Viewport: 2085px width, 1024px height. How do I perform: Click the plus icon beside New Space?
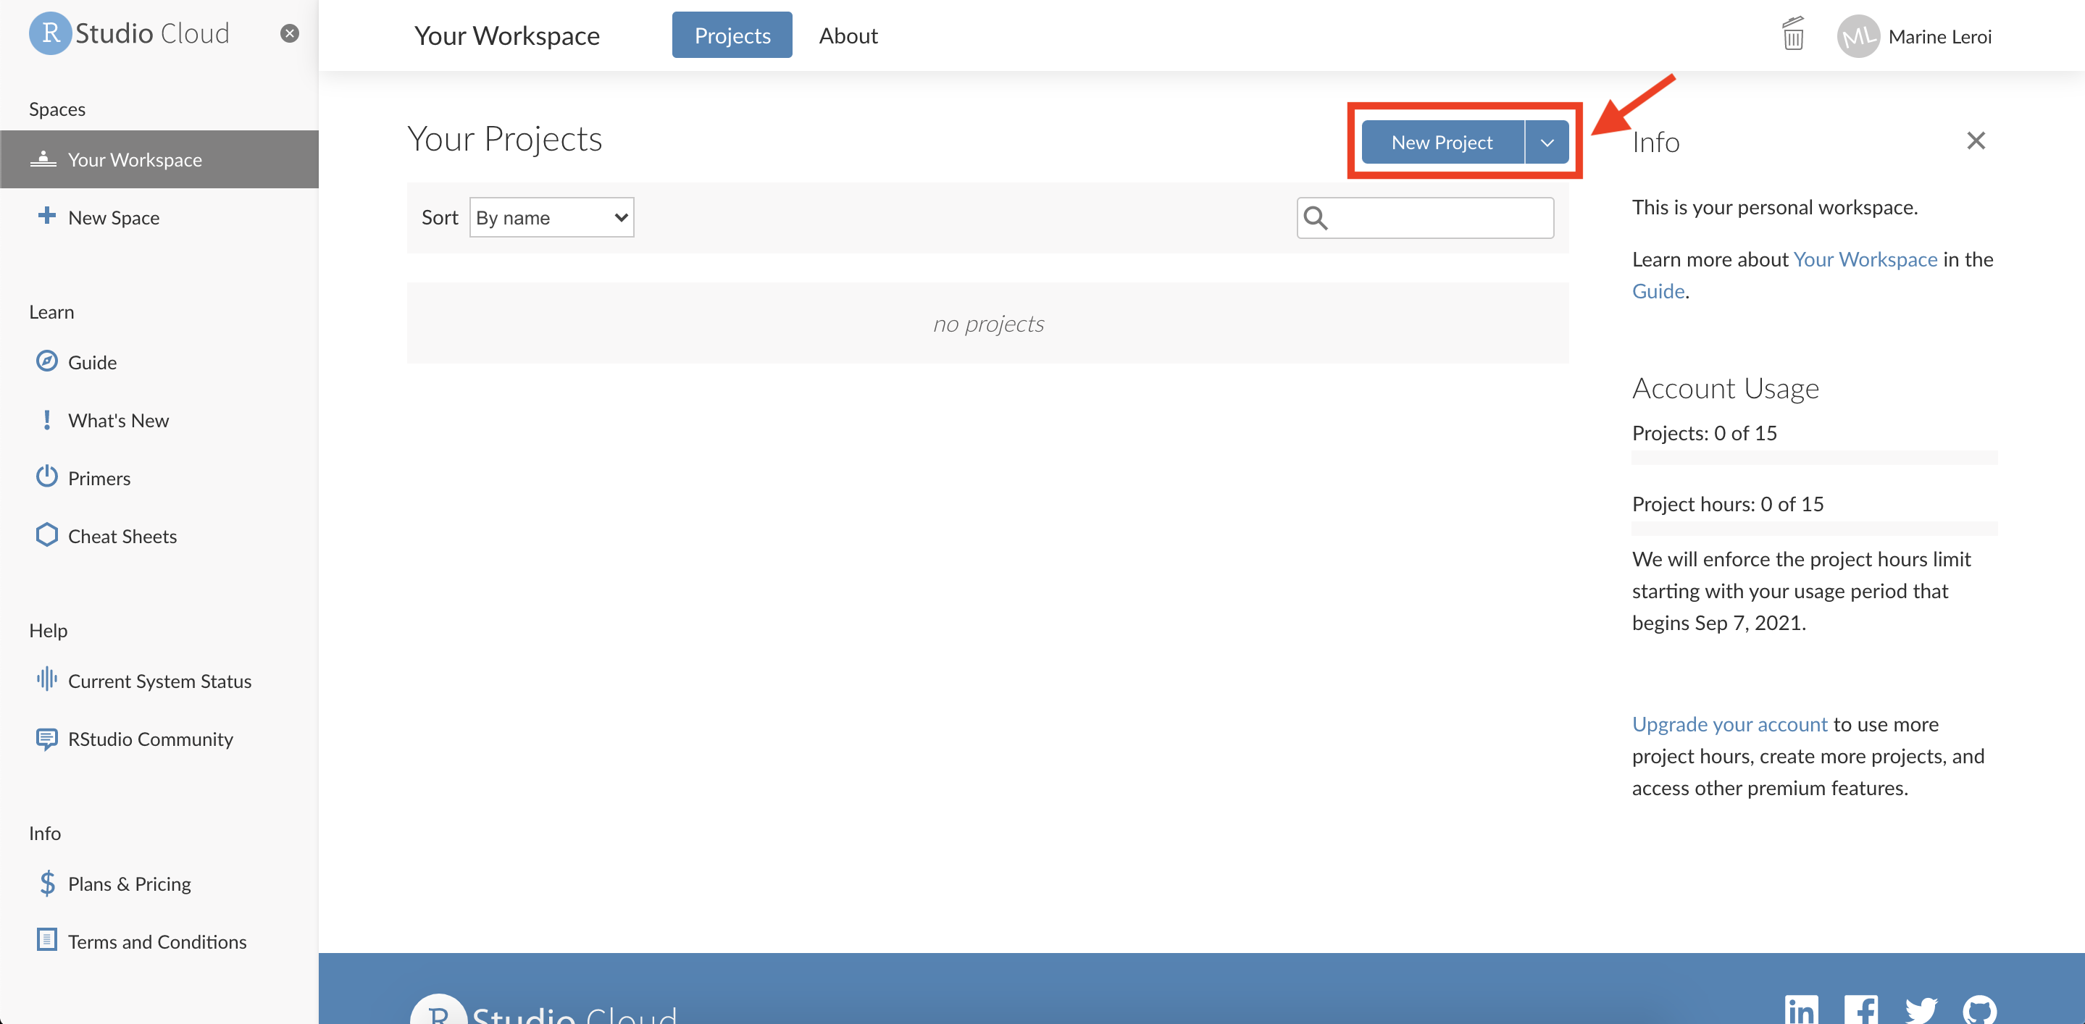pos(47,216)
